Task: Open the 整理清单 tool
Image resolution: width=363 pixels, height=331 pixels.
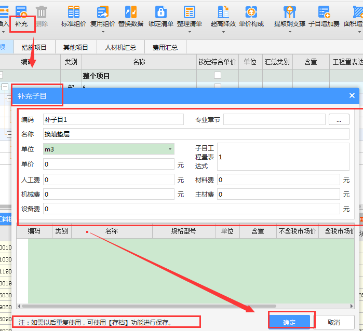Action: pos(190,12)
